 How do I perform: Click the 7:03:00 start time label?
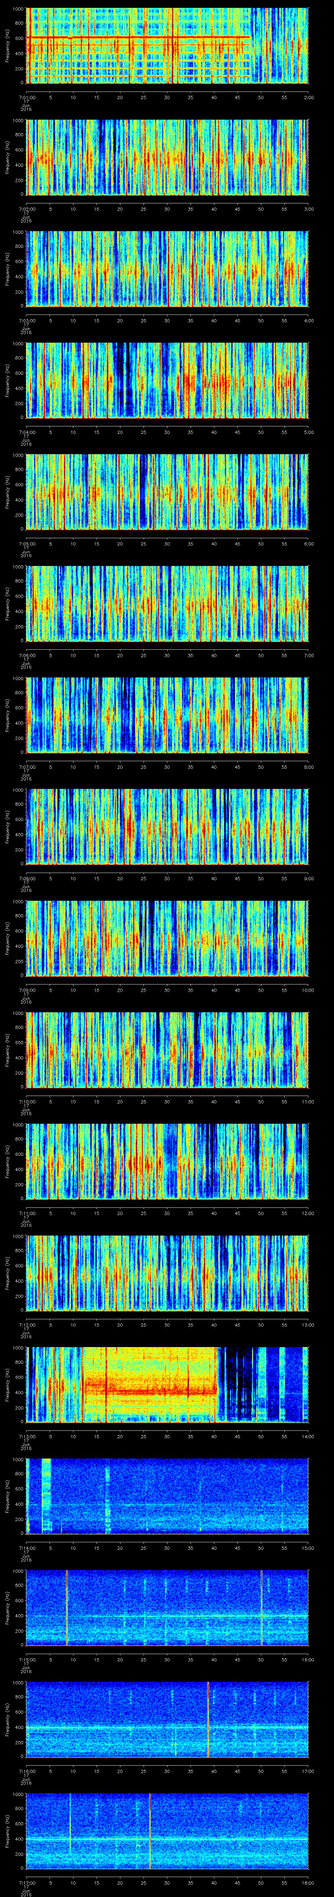(x=26, y=320)
